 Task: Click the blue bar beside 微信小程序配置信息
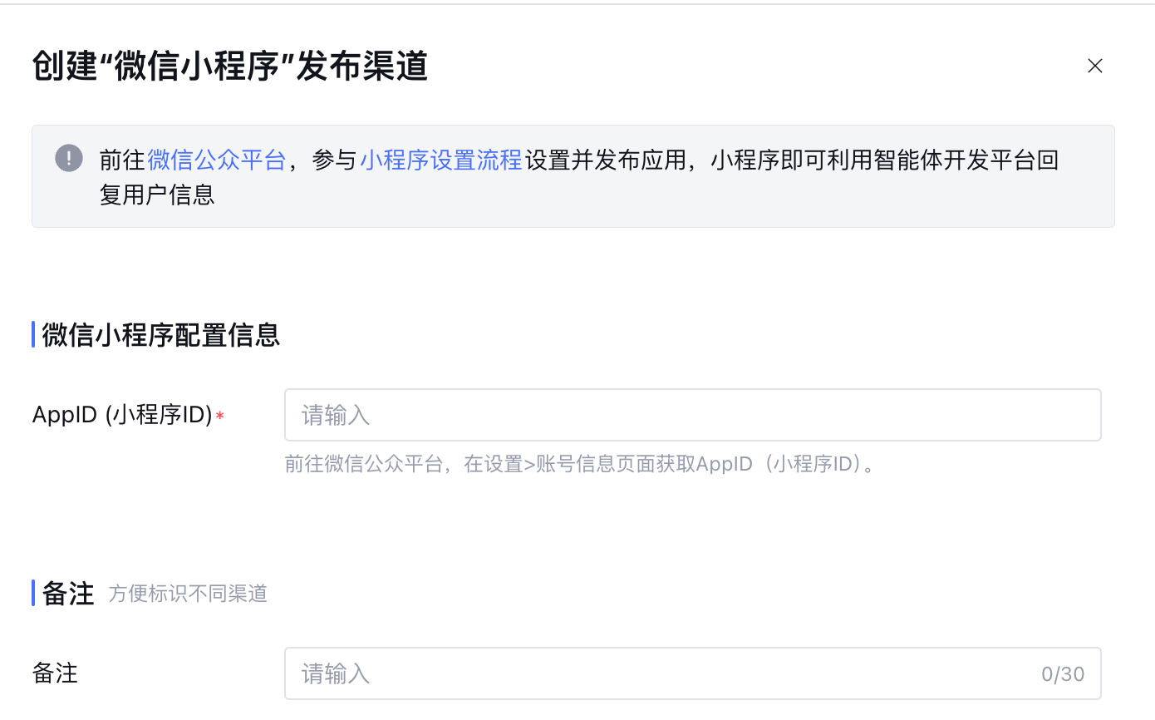[x=33, y=334]
